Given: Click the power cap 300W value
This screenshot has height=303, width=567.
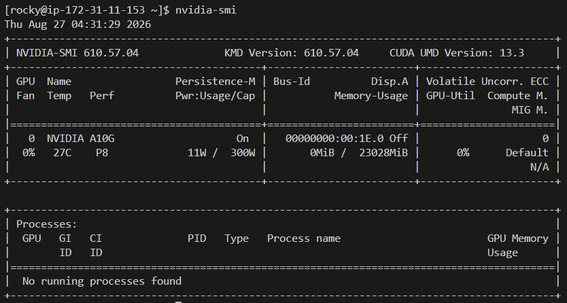Looking at the screenshot, I should pos(243,153).
